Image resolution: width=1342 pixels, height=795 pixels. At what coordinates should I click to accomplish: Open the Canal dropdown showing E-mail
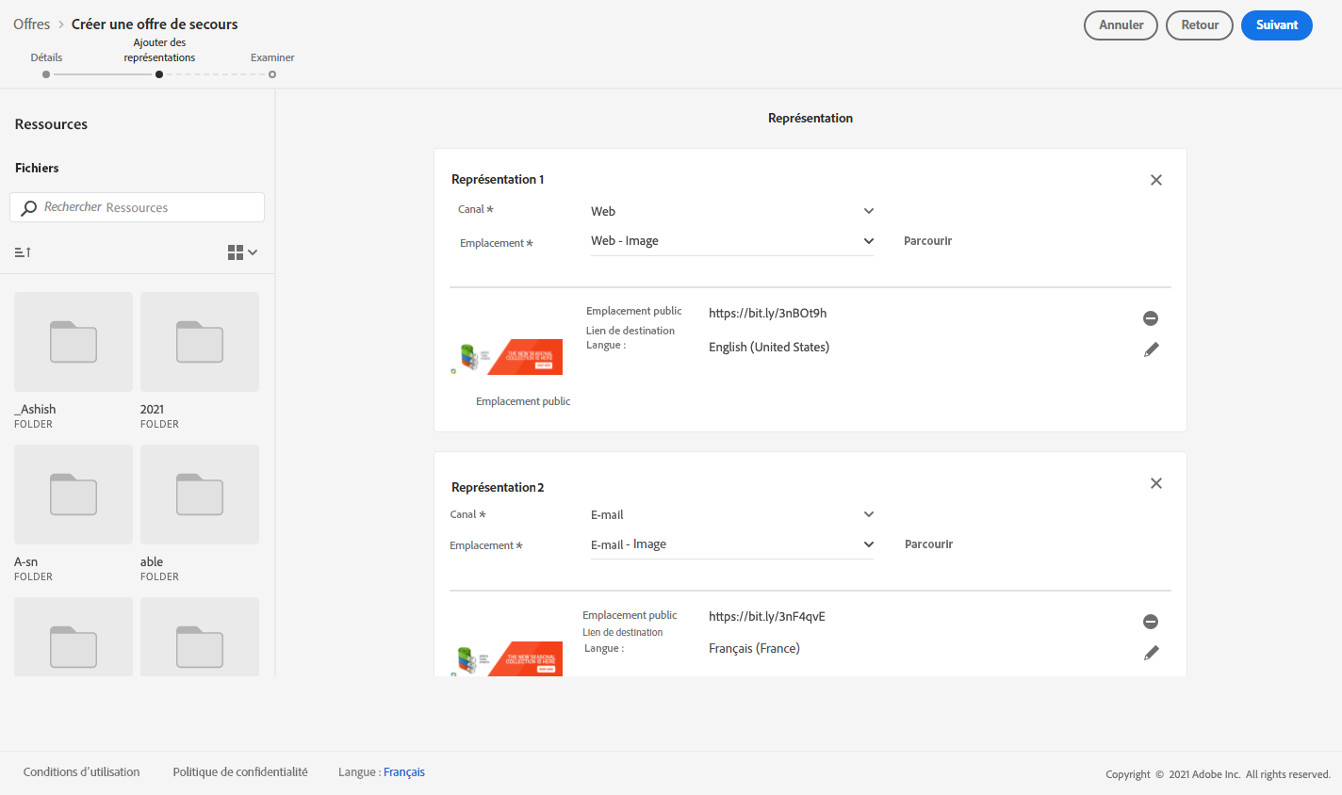tap(732, 514)
